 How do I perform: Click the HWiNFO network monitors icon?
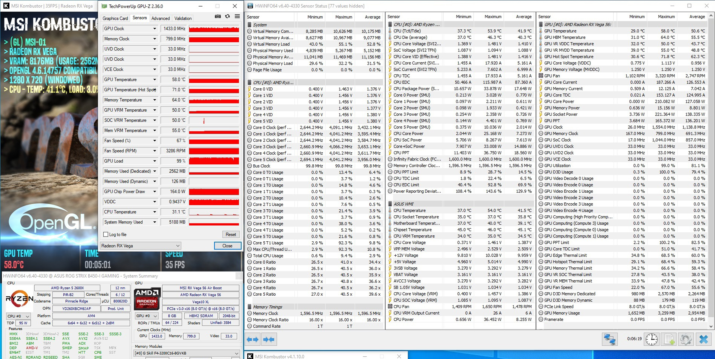(609, 339)
